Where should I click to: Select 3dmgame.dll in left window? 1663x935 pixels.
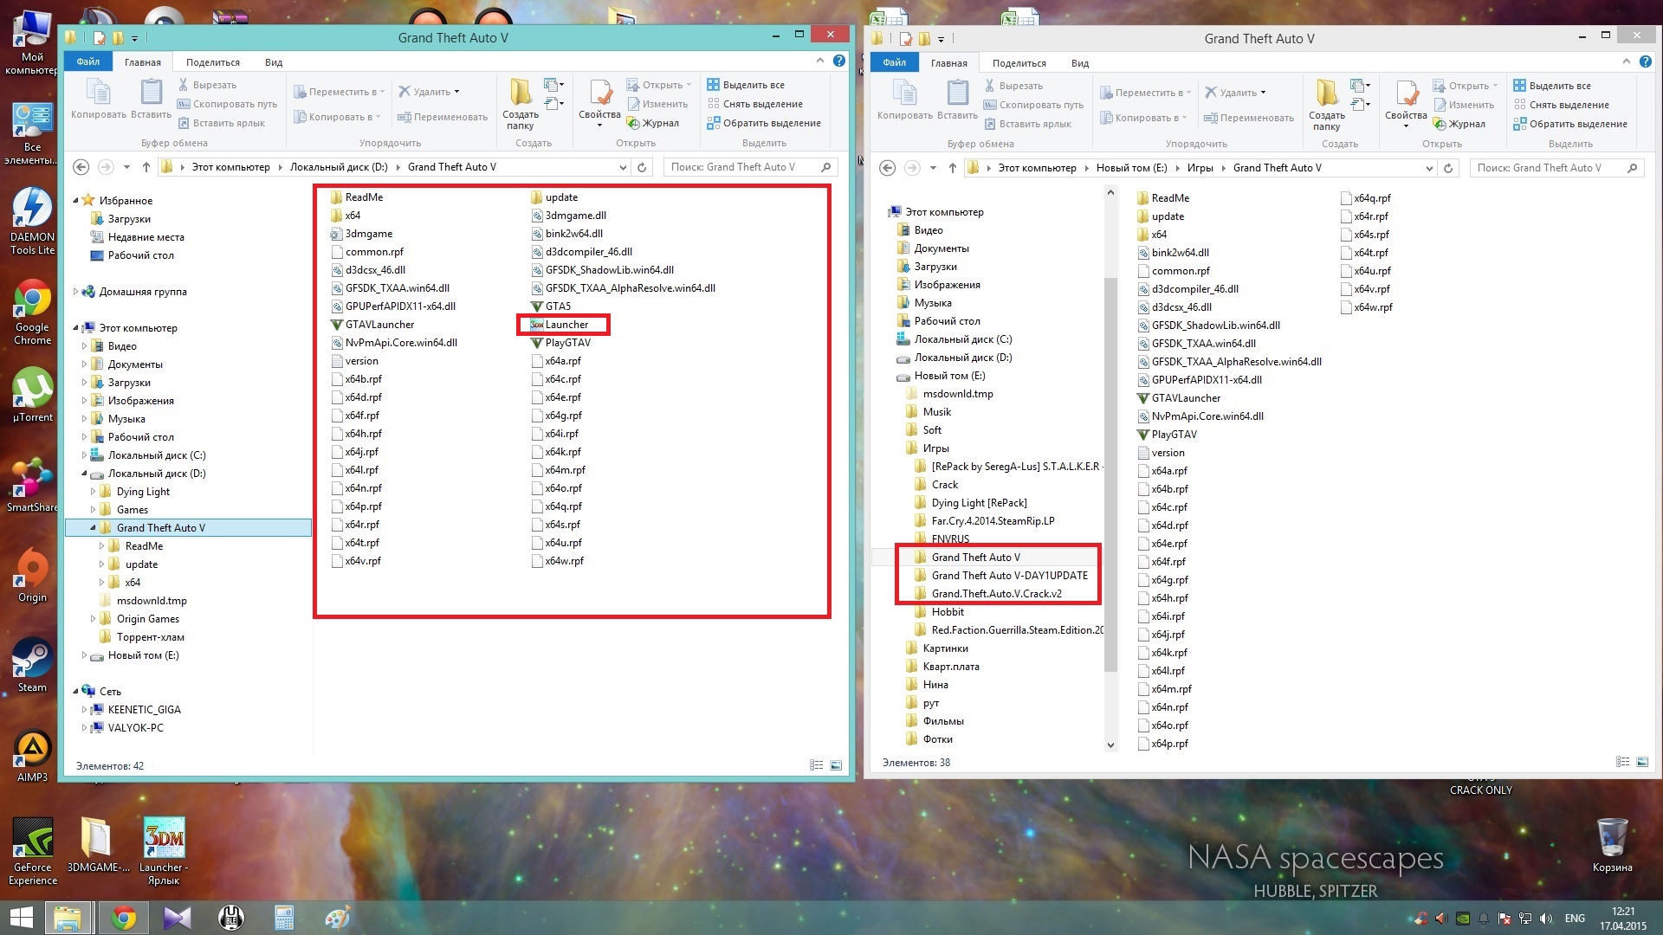click(568, 216)
